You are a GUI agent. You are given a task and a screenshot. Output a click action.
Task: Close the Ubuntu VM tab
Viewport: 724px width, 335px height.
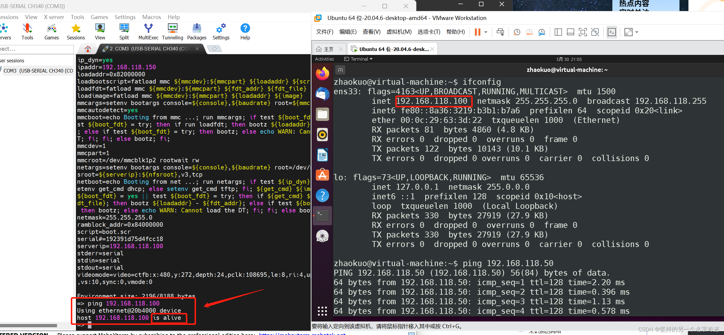point(432,49)
